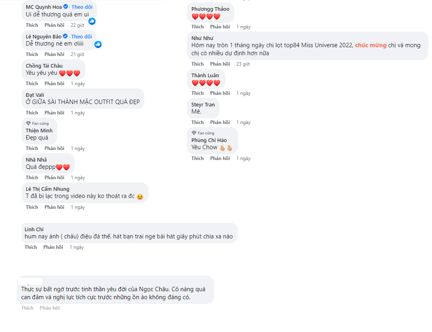Reply to the Ngọc Châu comment at bottom
Viewport: 432px width, 332px height.
pos(50,308)
